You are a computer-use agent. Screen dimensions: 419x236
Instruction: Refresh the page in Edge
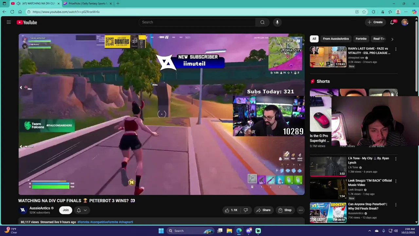point(12,12)
